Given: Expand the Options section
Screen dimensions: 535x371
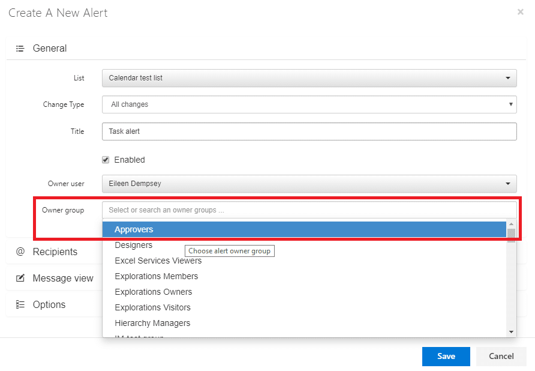Looking at the screenshot, I should 49,304.
